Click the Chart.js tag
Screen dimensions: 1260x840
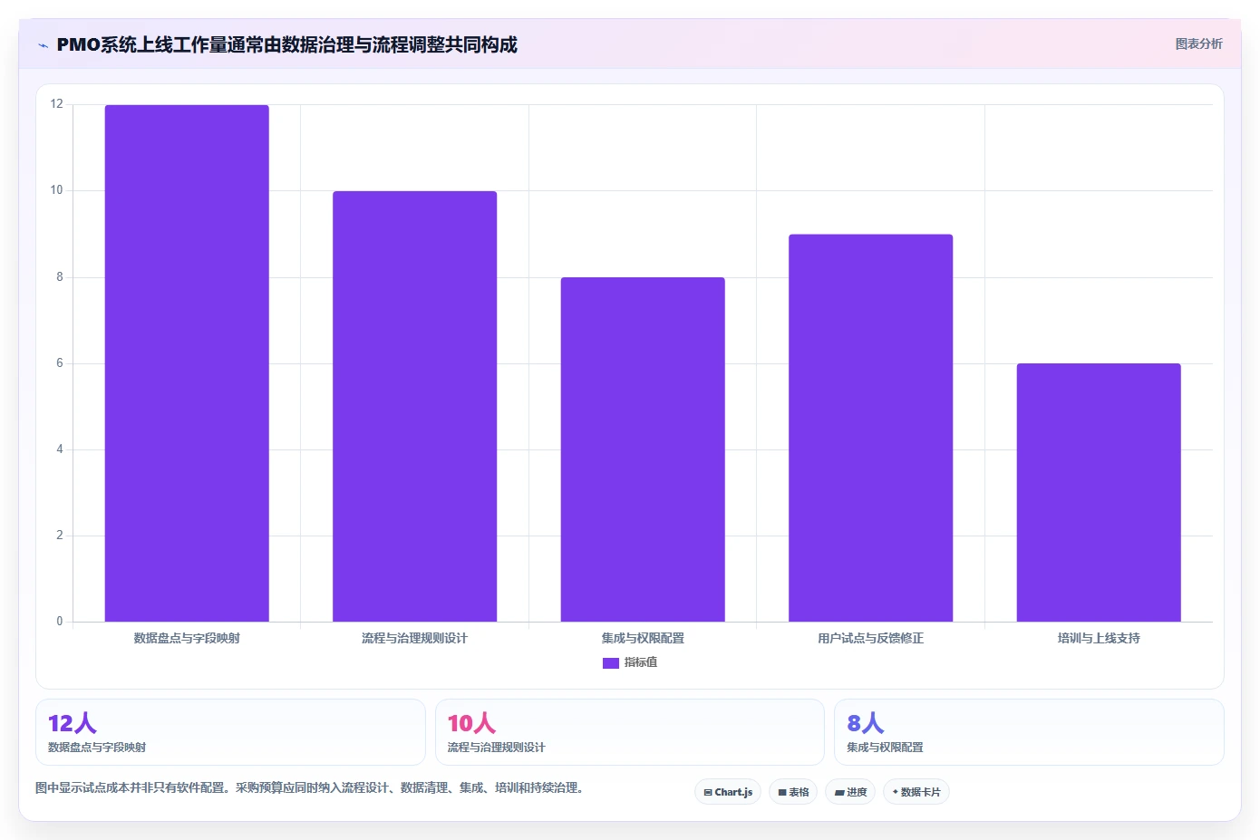pos(728,792)
